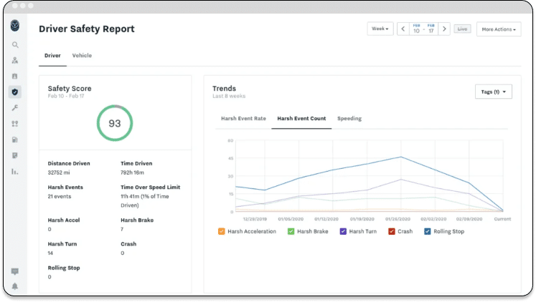Switch to the Driver tab
Image resolution: width=536 pixels, height=302 pixels.
click(x=52, y=56)
